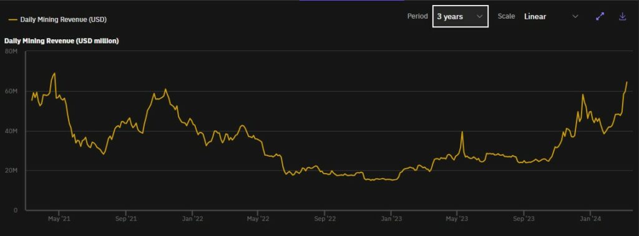Click the 60M y-axis label

11,91
